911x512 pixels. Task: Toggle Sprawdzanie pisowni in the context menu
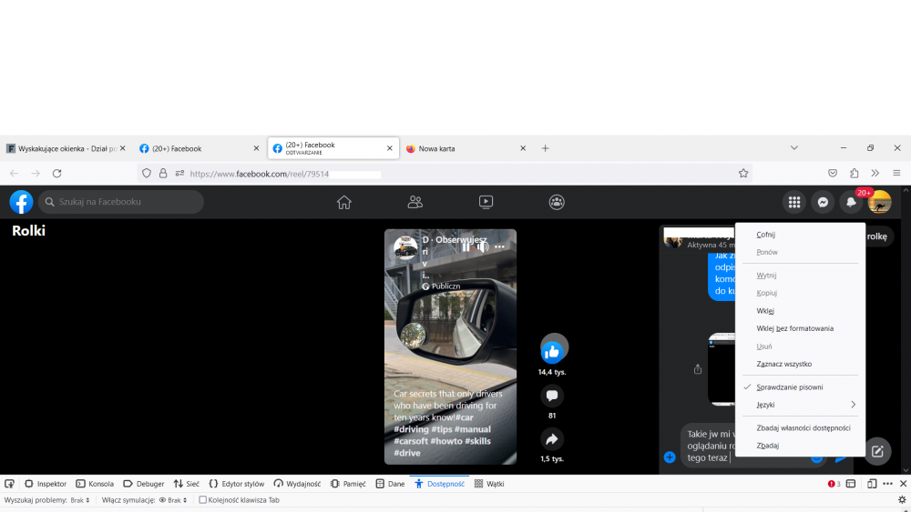789,387
